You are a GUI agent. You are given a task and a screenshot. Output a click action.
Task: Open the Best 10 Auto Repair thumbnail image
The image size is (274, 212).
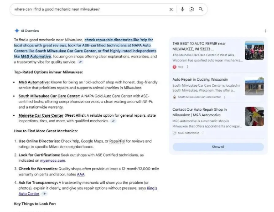[254, 51]
